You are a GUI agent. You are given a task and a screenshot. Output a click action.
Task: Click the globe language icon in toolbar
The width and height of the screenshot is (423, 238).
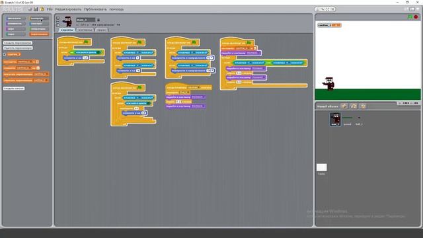pyautogui.click(x=30, y=9)
